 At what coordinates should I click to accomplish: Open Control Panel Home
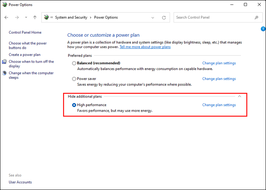[x=25, y=33]
